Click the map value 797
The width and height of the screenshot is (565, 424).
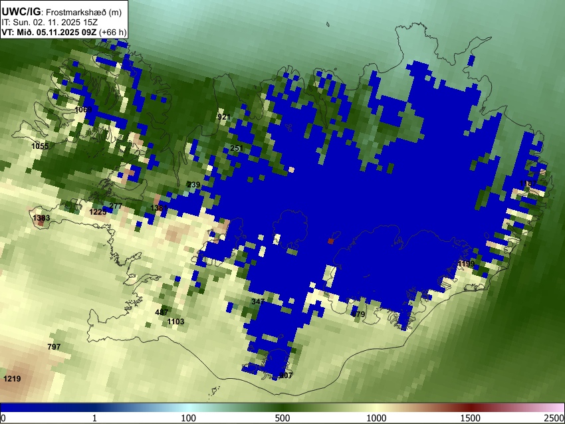click(54, 347)
